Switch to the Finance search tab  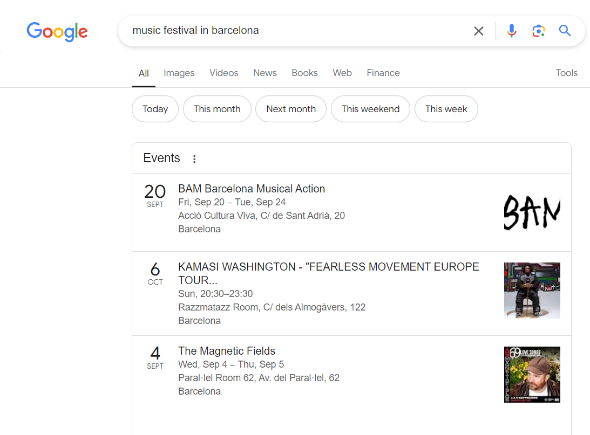click(x=383, y=73)
